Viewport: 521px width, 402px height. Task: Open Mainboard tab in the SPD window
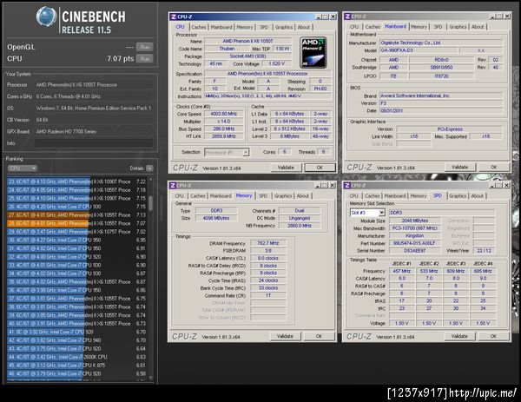coord(395,196)
